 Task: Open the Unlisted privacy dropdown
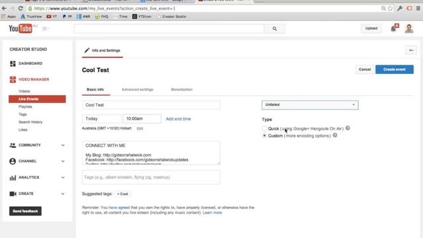(310, 104)
